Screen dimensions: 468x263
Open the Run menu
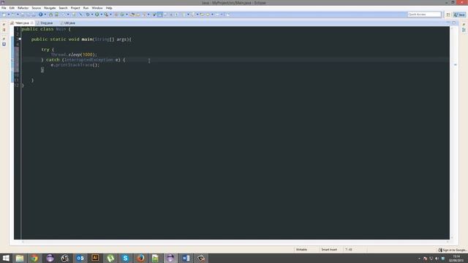(86, 8)
